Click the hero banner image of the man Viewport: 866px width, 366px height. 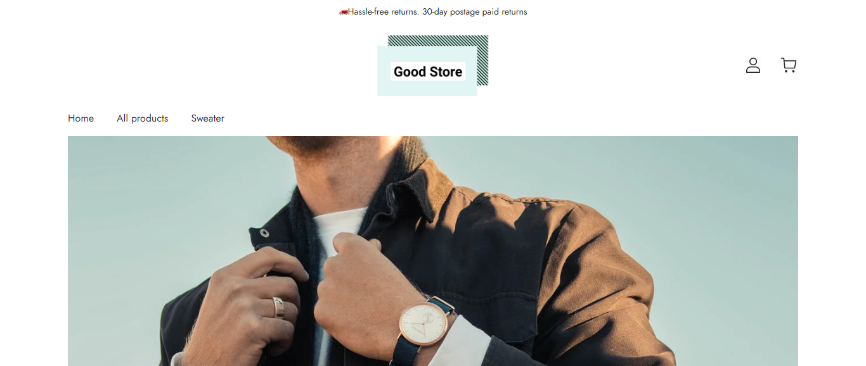433,251
